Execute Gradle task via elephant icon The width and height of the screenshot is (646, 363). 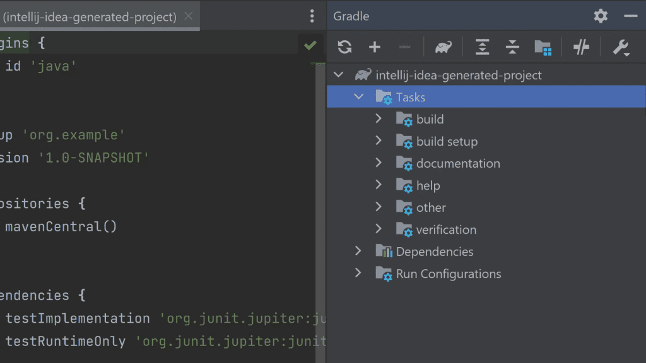coord(443,47)
